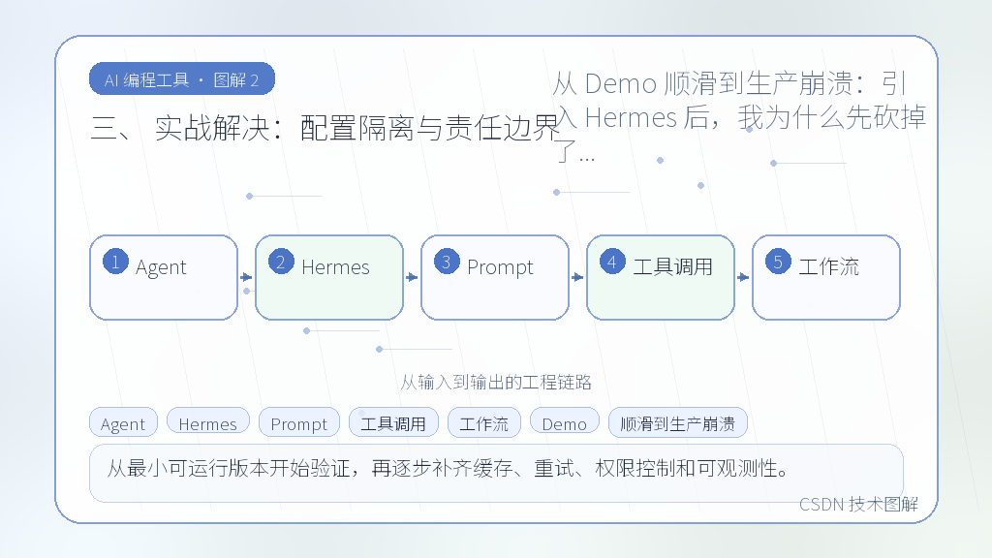Click the title text '从 Demo 顺滑到生产崩溃'
This screenshot has height=558, width=992.
pyautogui.click(x=702, y=83)
